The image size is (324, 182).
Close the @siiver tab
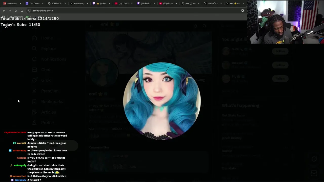click(110, 4)
